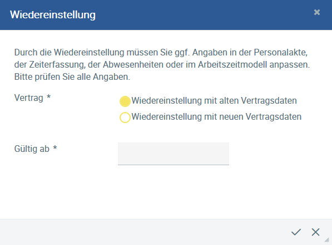Viewport: 332px width, 245px height.
Task: Click the empty gray footer bar area
Action: [x=144, y=232]
